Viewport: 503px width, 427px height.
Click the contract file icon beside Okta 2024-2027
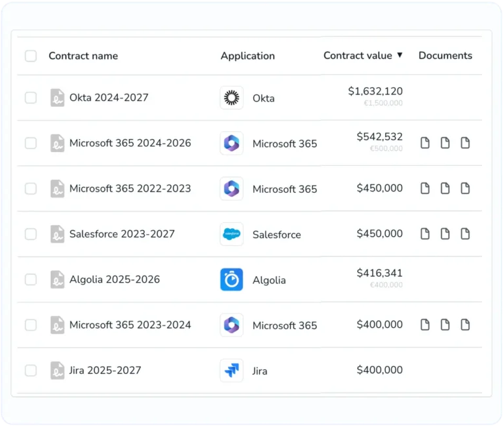(58, 98)
